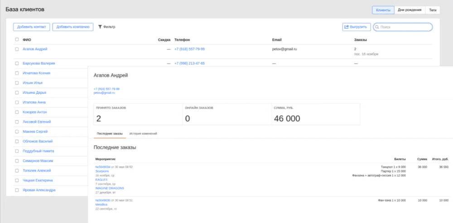
Task: Click the IMAGINE DRAGONS event link
Action: point(110,188)
